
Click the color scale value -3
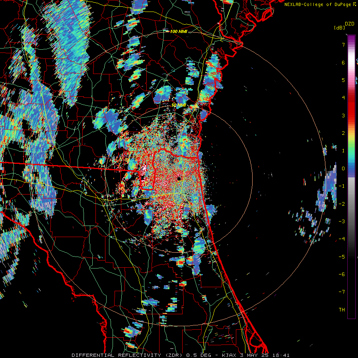[x=342, y=222]
